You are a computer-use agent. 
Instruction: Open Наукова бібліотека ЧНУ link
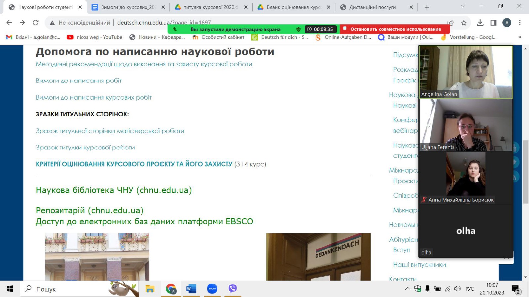coord(114,190)
